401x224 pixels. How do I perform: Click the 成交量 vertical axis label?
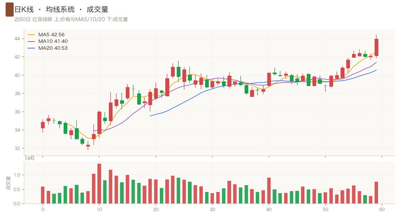coord(9,183)
